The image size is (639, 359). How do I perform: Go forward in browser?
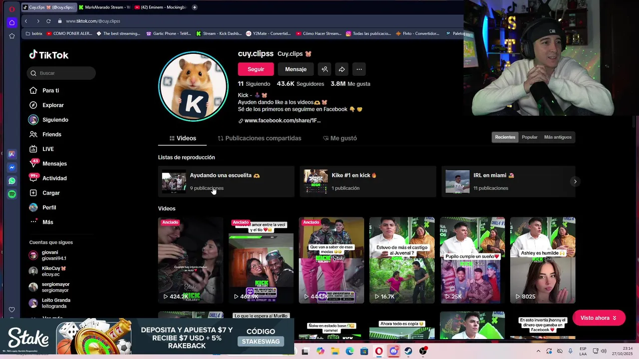point(38,21)
